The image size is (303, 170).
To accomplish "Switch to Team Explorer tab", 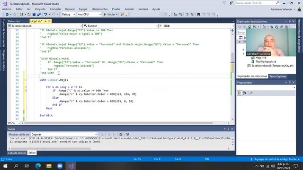I will 278,76.
